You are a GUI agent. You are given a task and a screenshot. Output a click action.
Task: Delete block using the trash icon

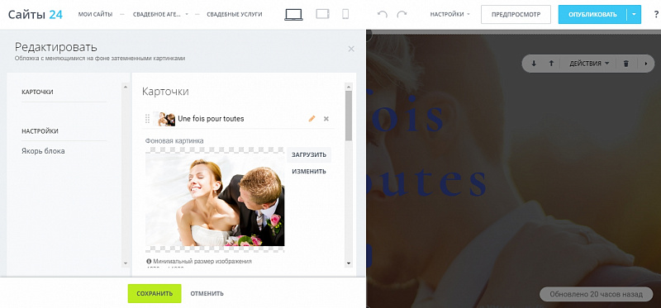pos(626,64)
